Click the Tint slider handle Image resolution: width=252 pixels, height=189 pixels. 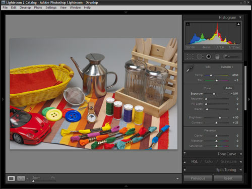(217, 81)
